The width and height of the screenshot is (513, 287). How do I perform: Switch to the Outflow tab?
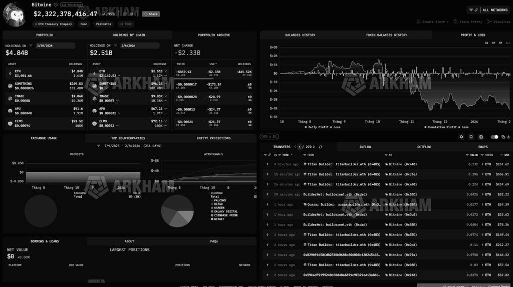(424, 147)
